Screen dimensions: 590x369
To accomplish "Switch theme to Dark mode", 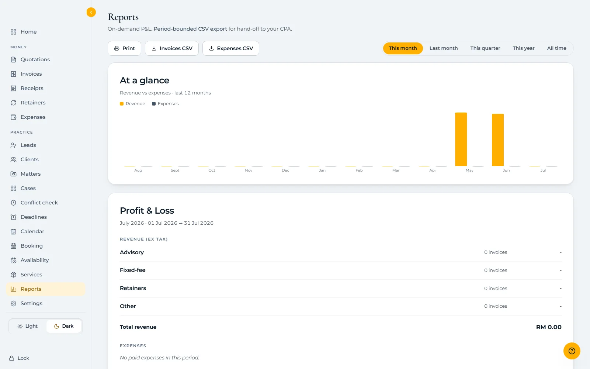I will [x=64, y=326].
